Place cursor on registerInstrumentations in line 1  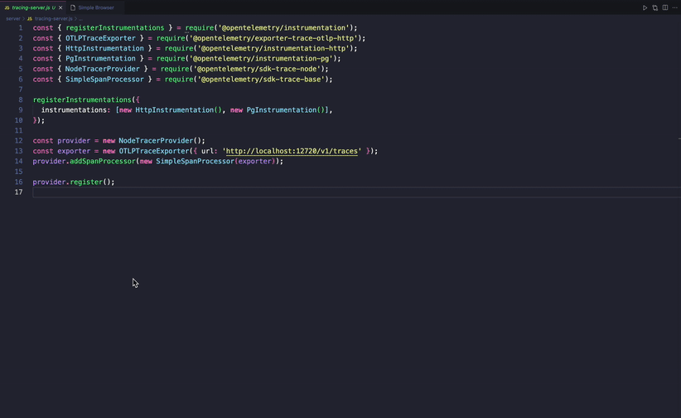point(115,28)
